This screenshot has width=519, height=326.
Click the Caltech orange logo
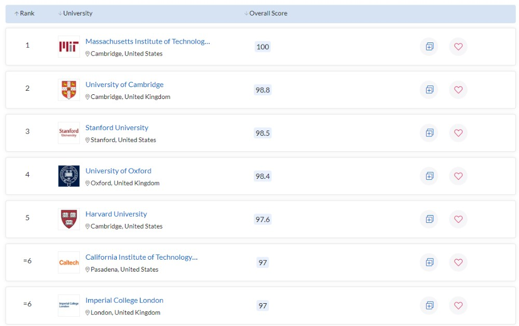coord(69,262)
